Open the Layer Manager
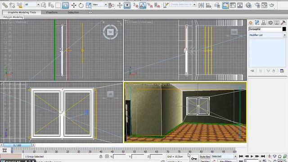The height and width of the screenshot is (162, 288). (217, 5)
